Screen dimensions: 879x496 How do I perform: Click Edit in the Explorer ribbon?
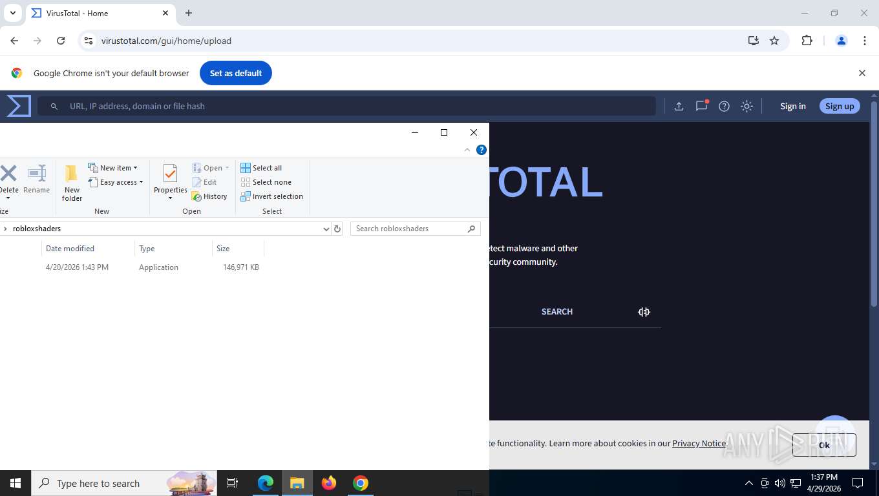[205, 182]
